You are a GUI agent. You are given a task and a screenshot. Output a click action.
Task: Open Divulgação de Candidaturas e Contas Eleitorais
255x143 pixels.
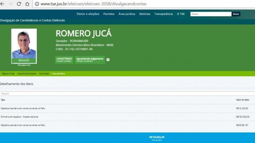32,20
